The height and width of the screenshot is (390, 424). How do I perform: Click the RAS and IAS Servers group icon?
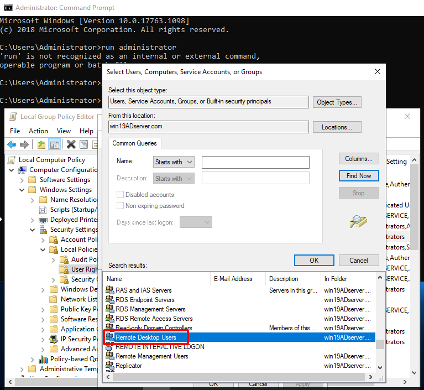pos(110,290)
